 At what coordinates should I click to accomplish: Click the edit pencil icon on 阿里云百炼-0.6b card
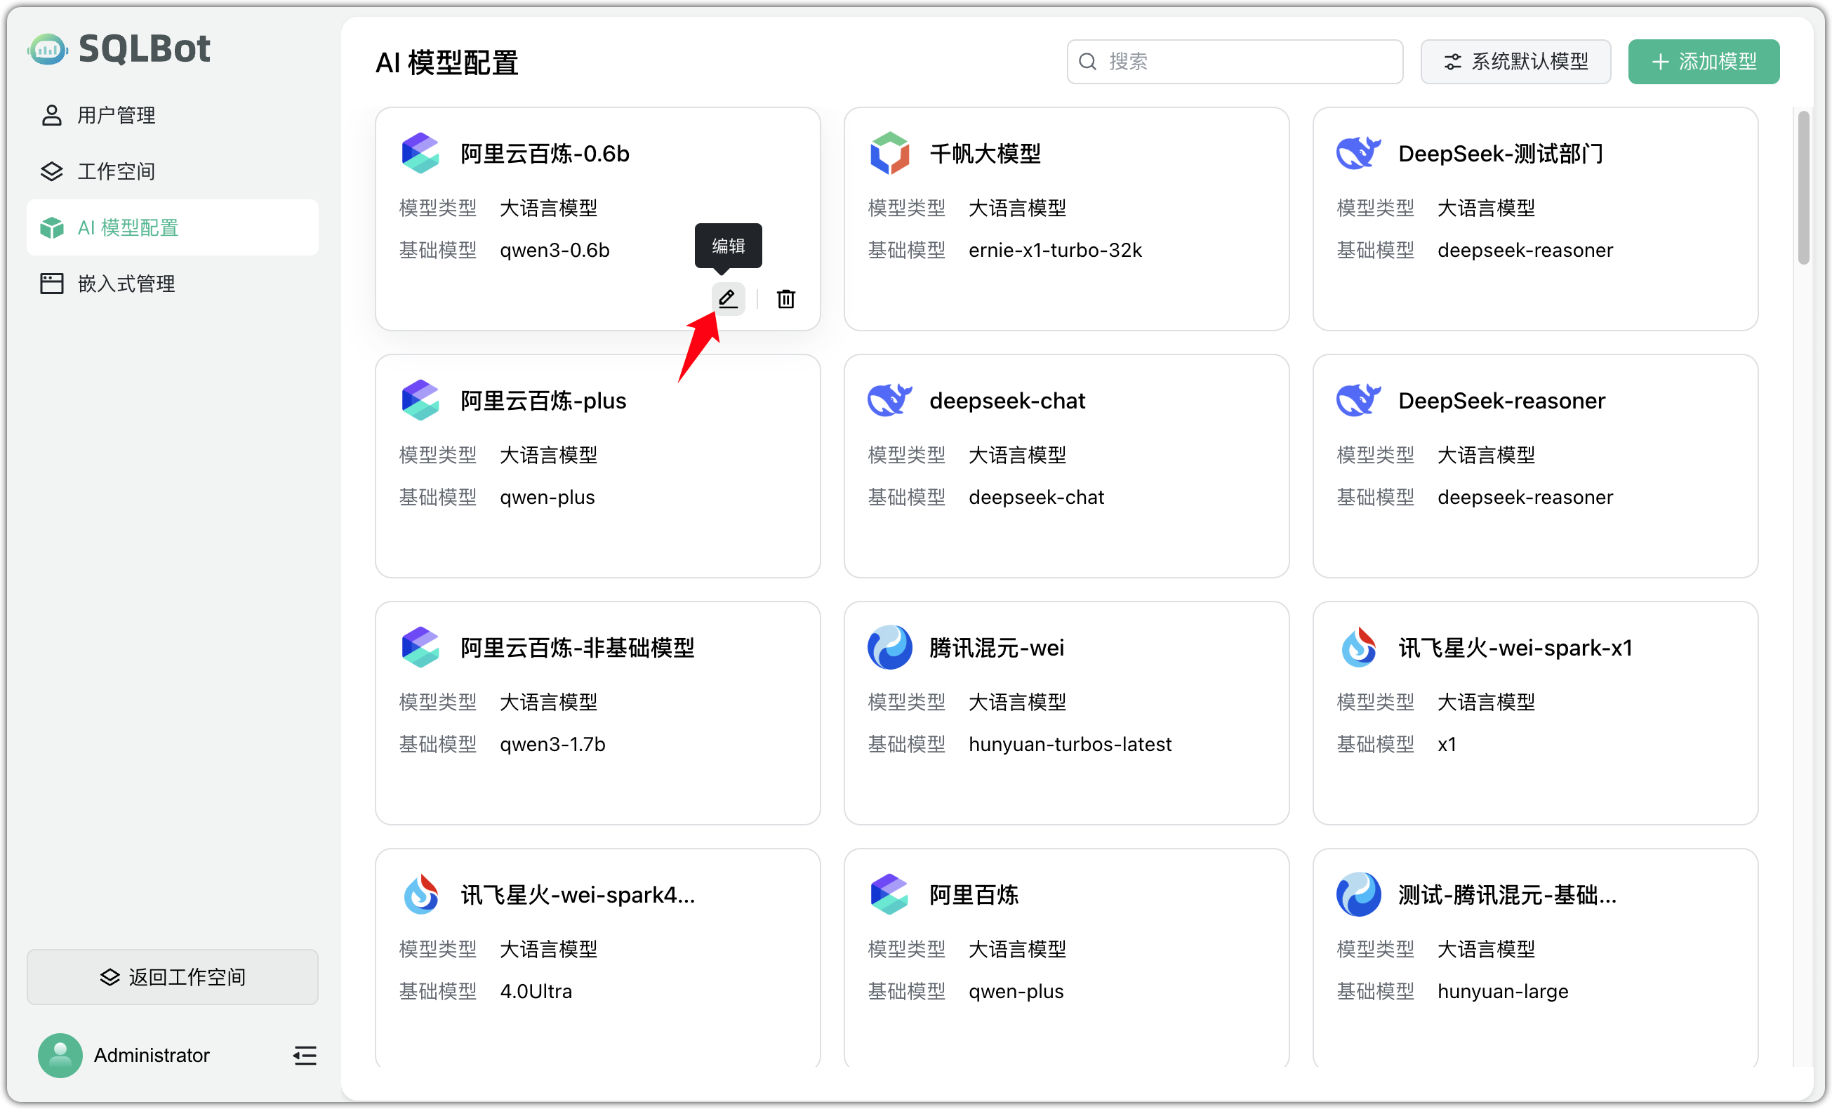(727, 299)
